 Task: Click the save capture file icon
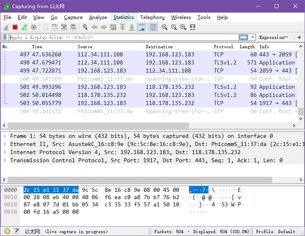[55, 27]
